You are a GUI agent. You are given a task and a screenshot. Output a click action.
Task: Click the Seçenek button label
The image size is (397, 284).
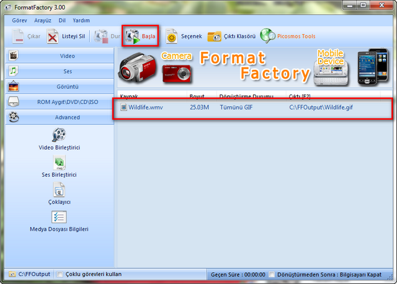tap(192, 37)
